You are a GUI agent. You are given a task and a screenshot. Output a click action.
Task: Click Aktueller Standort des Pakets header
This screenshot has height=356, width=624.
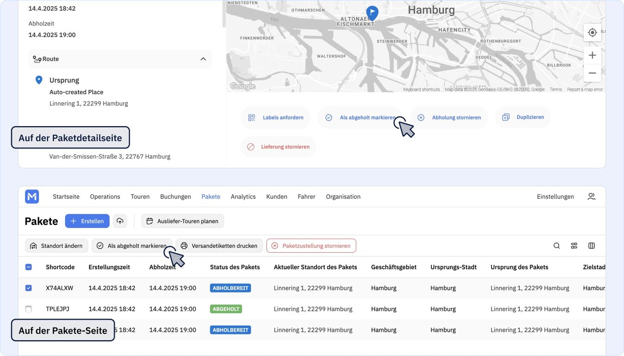315,267
